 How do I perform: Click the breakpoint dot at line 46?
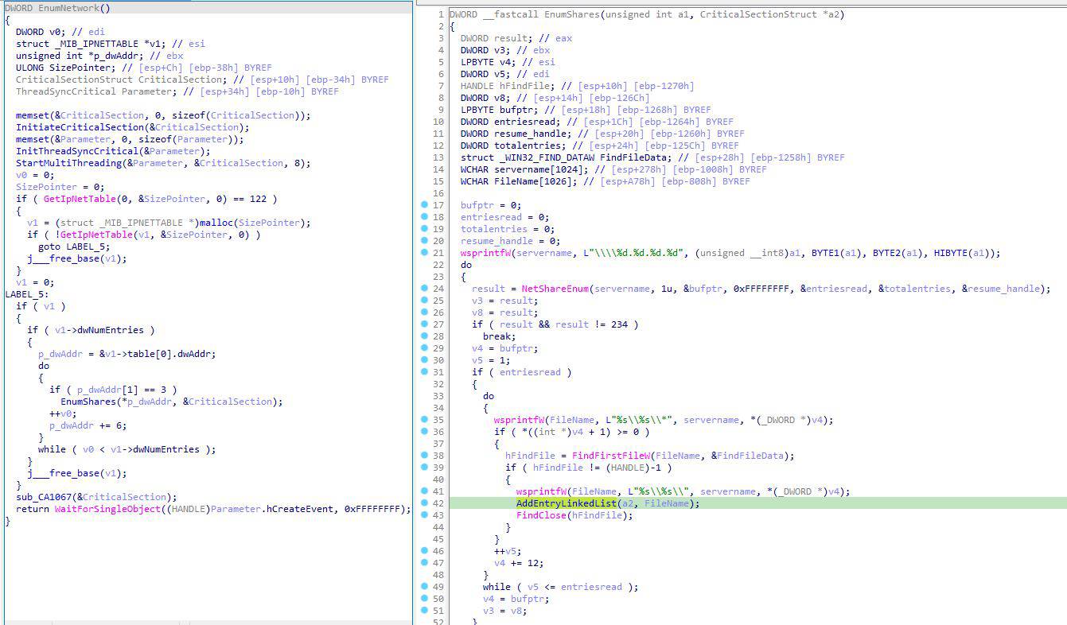tap(426, 551)
